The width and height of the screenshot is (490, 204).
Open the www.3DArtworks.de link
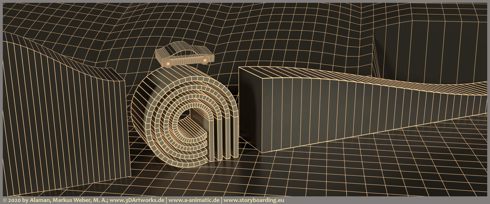pyautogui.click(x=138, y=200)
